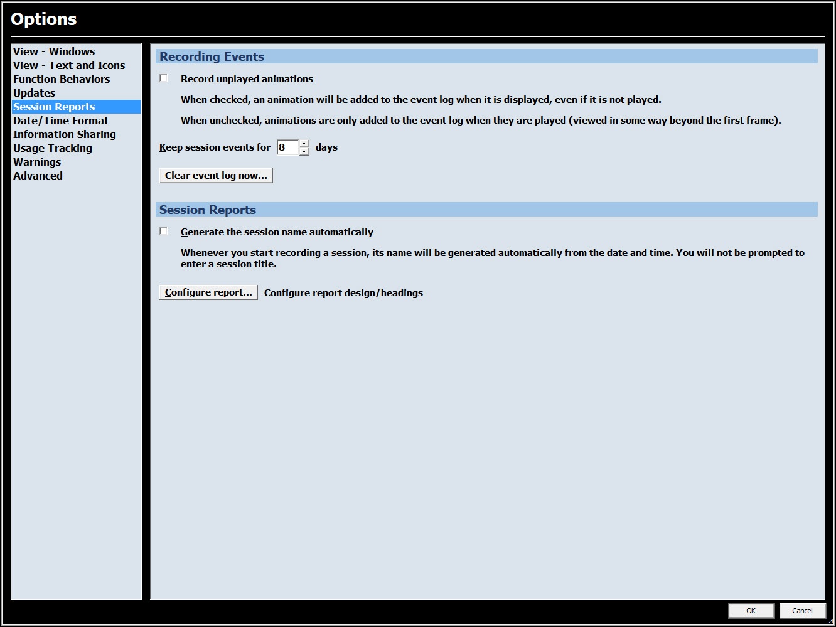Select View - Text and Icons category
This screenshot has width=836, height=627.
coord(69,65)
